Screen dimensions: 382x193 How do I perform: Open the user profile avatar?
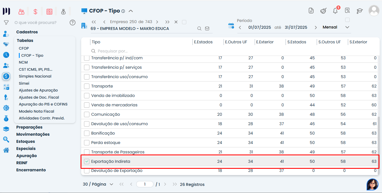click(374, 11)
